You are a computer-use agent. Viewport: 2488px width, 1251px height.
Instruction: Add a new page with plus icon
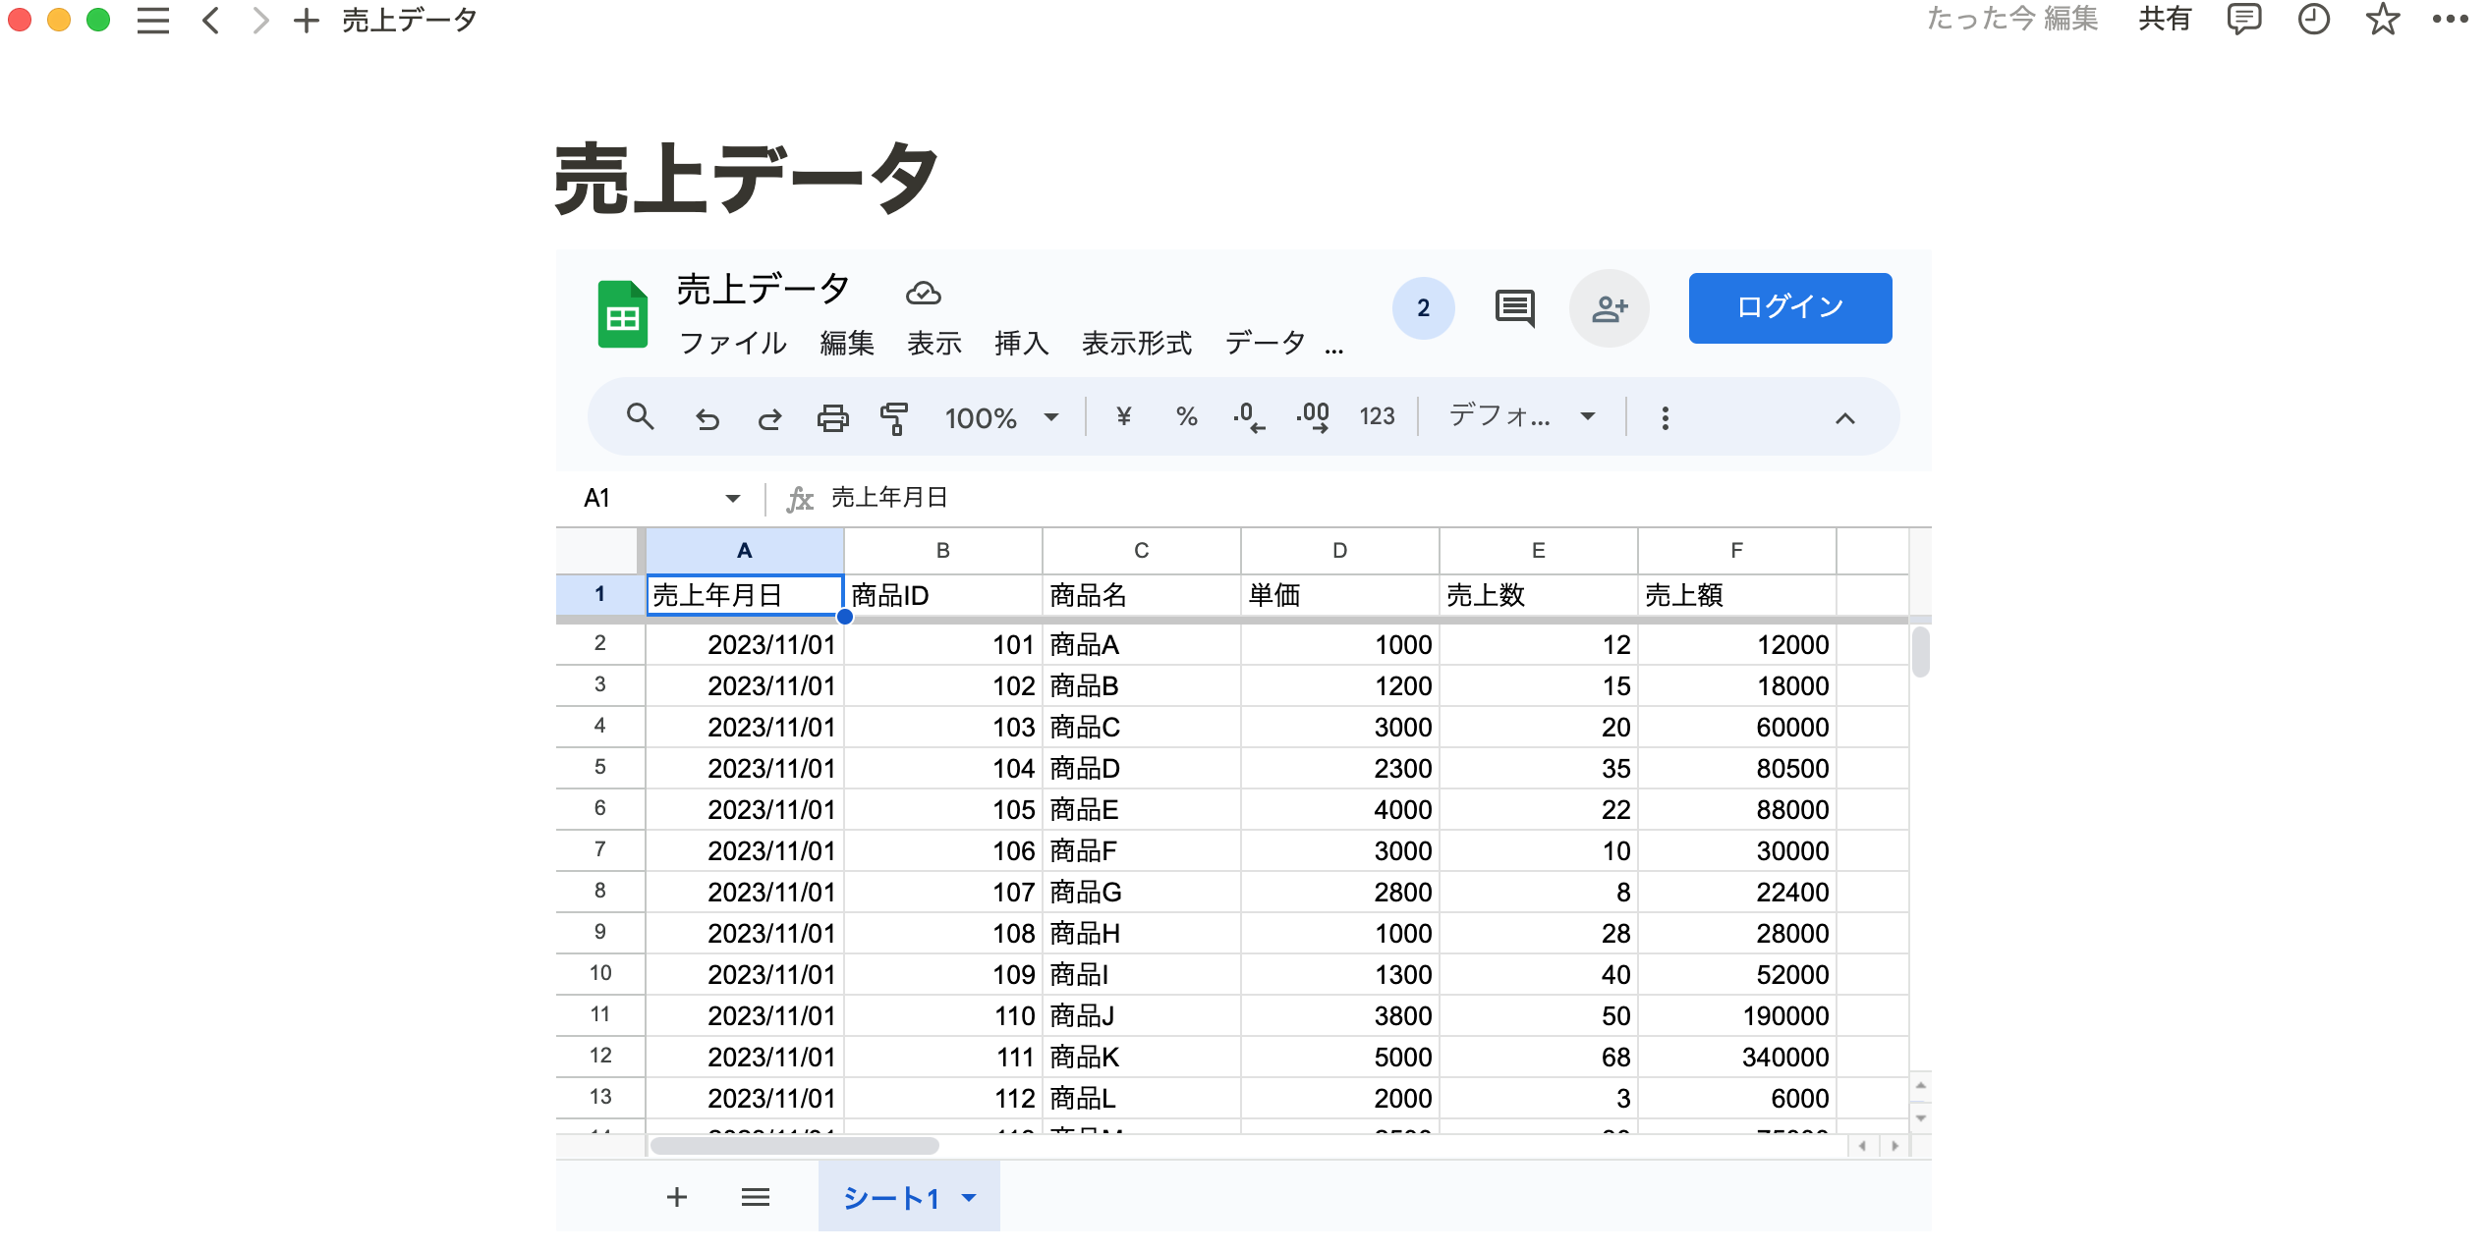point(307,20)
